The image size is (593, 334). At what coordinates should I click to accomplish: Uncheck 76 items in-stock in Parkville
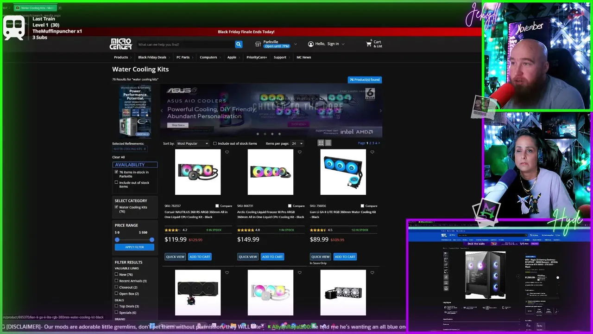(x=116, y=172)
